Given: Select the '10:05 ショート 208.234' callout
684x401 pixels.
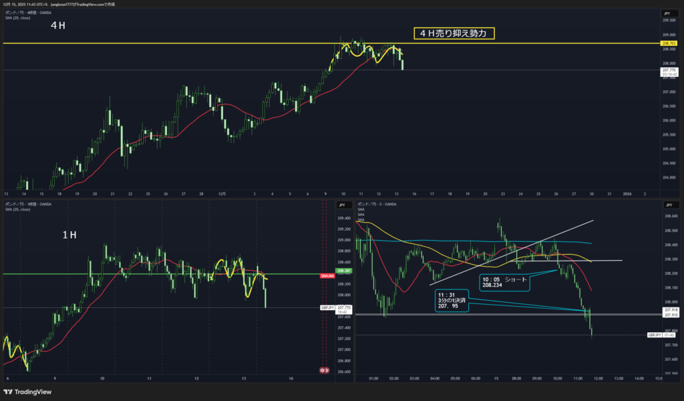Looking at the screenshot, I should point(504,281).
